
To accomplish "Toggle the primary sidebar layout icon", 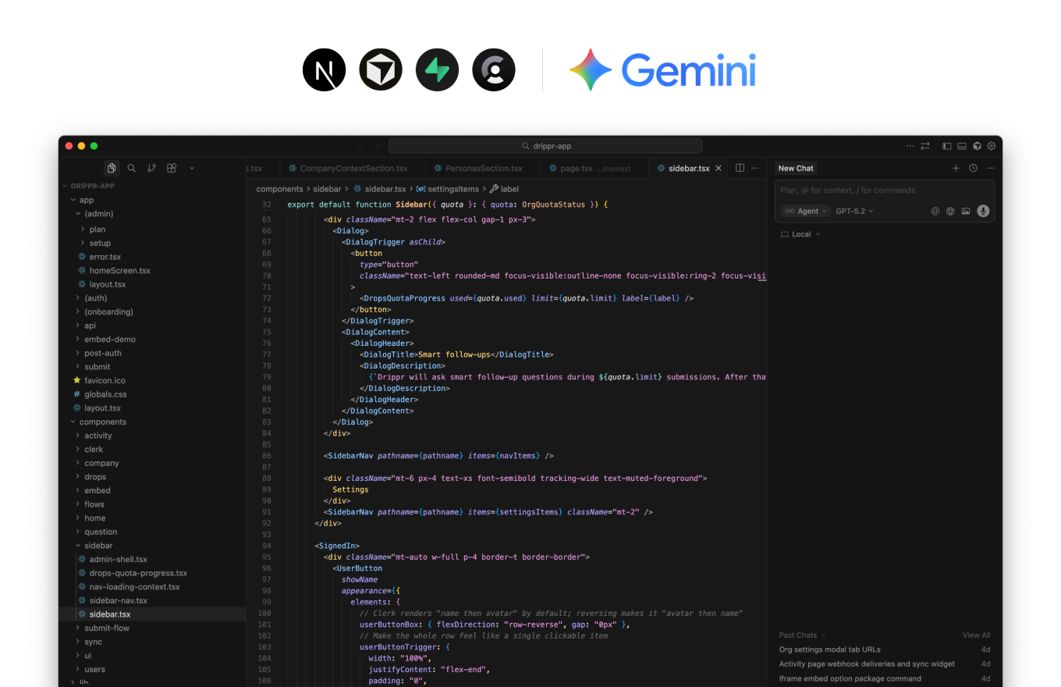I will pos(947,146).
